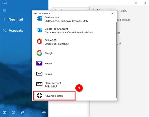The height and width of the screenshot is (117, 149).
Task: Click the Google G logo
Action: pyautogui.click(x=39, y=53)
